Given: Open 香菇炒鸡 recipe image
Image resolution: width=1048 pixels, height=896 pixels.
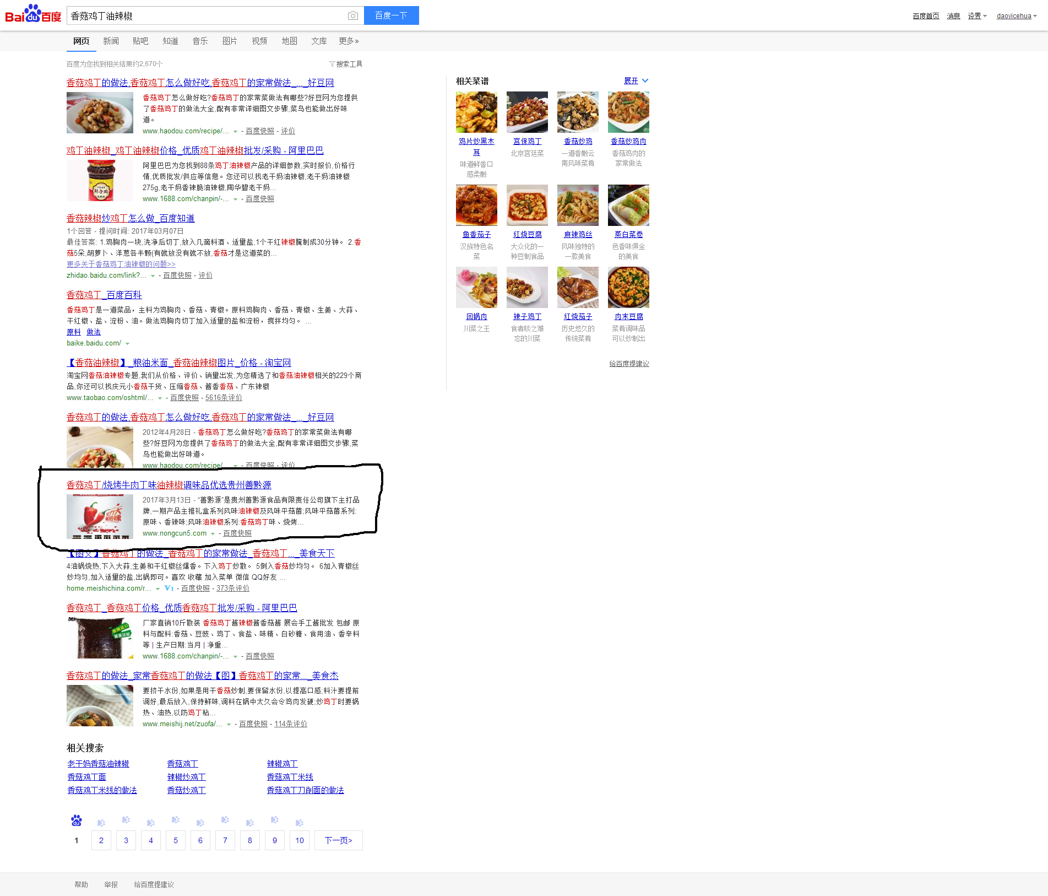Looking at the screenshot, I should tap(578, 112).
